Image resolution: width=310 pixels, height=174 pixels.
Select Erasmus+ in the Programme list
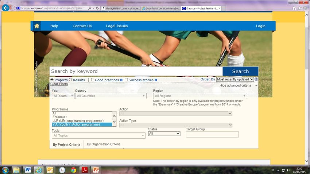tap(61, 117)
